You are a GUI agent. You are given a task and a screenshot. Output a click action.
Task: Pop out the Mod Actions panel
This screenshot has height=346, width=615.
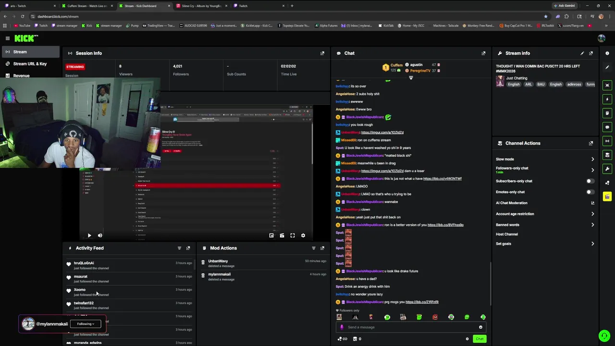click(x=322, y=248)
